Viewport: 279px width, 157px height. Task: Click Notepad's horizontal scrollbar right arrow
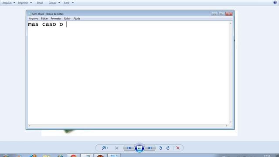[227, 126]
